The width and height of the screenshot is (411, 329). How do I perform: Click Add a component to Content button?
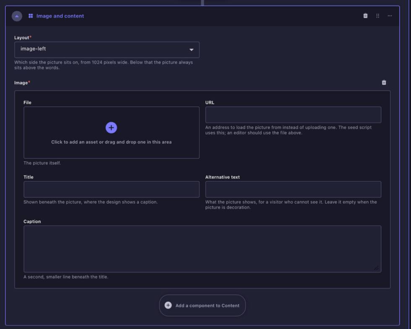(202, 305)
